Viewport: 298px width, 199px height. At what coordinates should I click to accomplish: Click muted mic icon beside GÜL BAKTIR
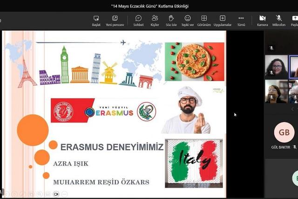point(294,147)
